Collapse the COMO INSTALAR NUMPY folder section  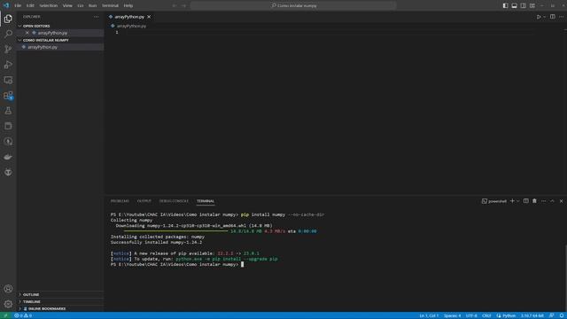(x=45, y=40)
